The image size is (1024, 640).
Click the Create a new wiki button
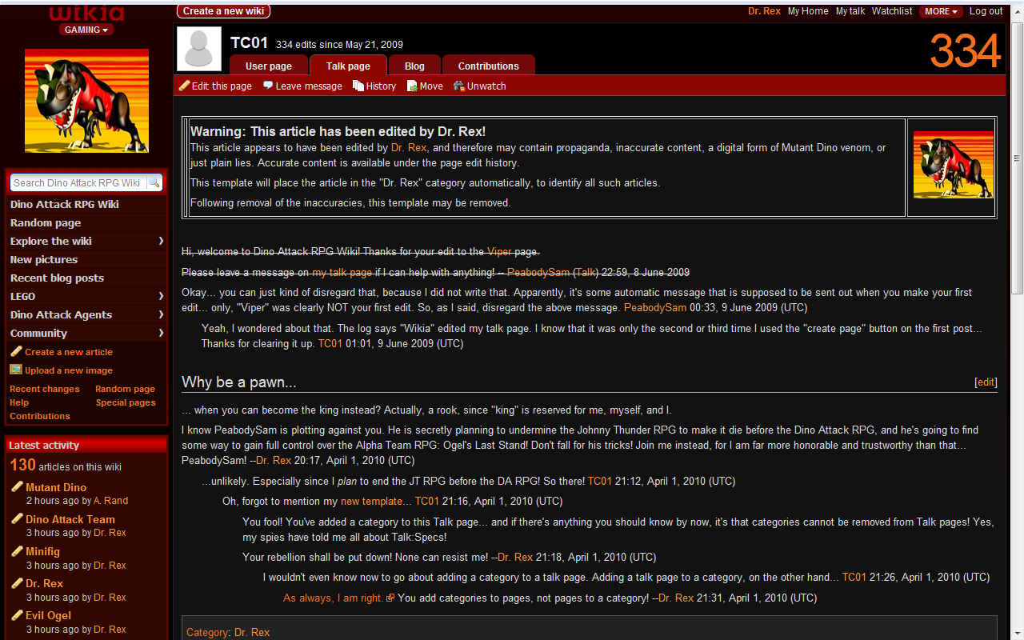click(223, 11)
